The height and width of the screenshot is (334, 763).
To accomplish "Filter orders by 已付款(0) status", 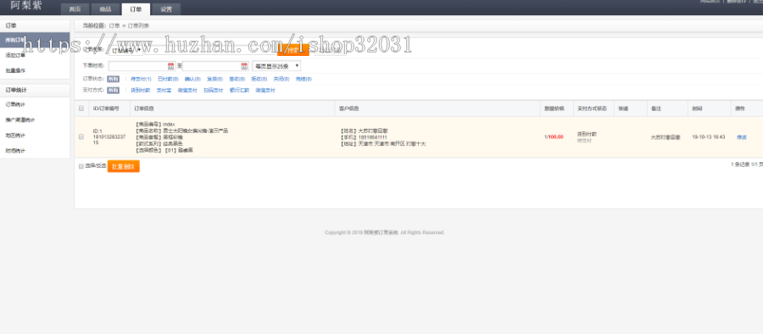I will 169,79.
